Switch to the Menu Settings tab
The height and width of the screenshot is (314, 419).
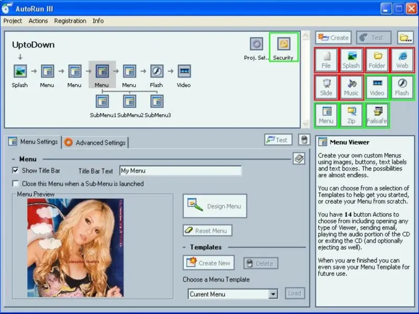[34, 141]
